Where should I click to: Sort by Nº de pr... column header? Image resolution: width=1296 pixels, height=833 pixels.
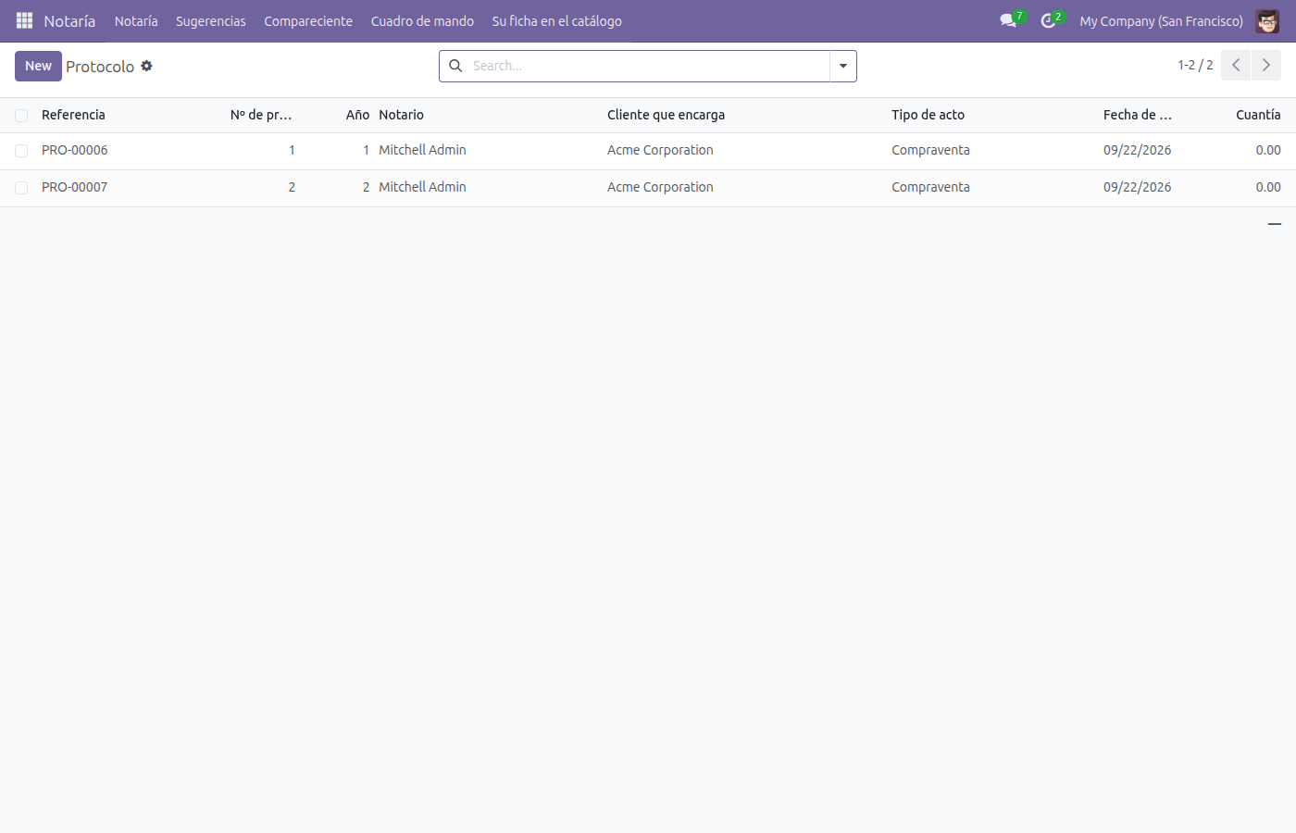261,115
